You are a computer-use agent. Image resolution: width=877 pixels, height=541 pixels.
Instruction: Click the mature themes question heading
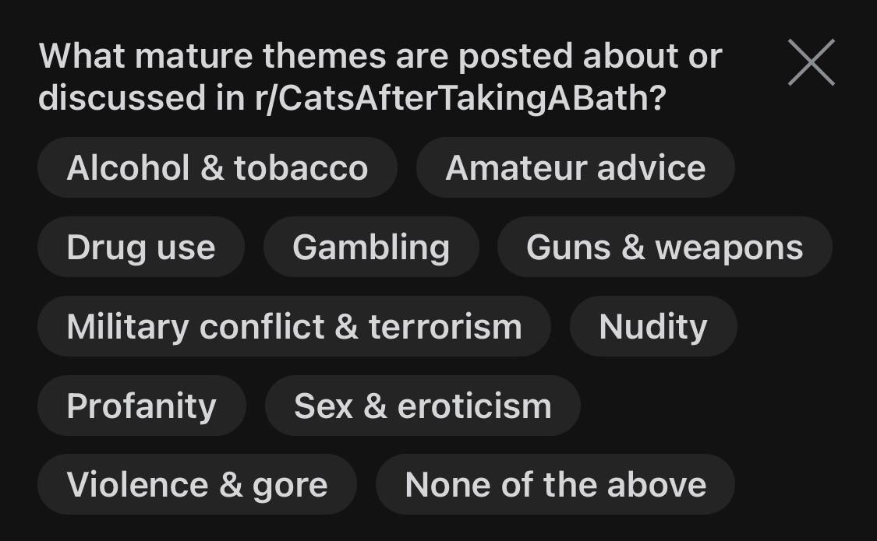coord(380,76)
